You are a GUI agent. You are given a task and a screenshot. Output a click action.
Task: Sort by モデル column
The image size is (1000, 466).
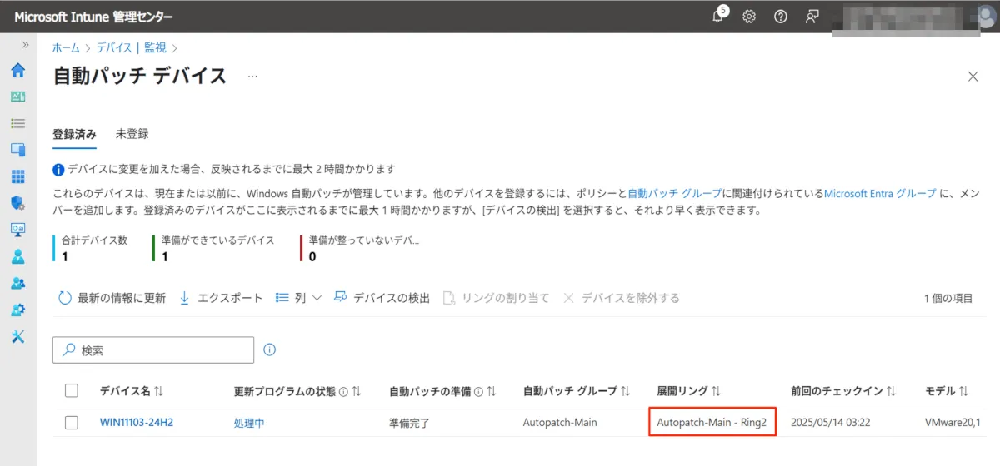click(947, 390)
